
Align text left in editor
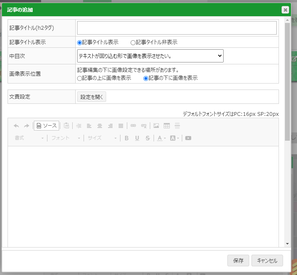point(89,126)
